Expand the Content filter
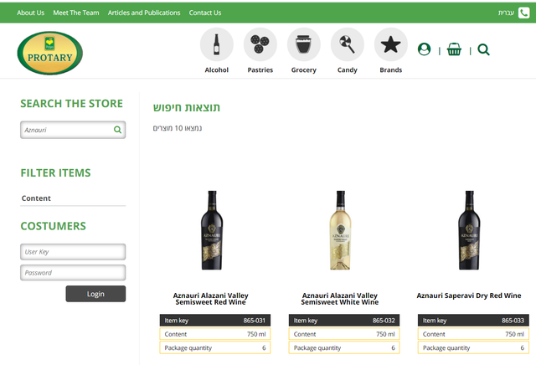The width and height of the screenshot is (536, 365). [x=73, y=198]
